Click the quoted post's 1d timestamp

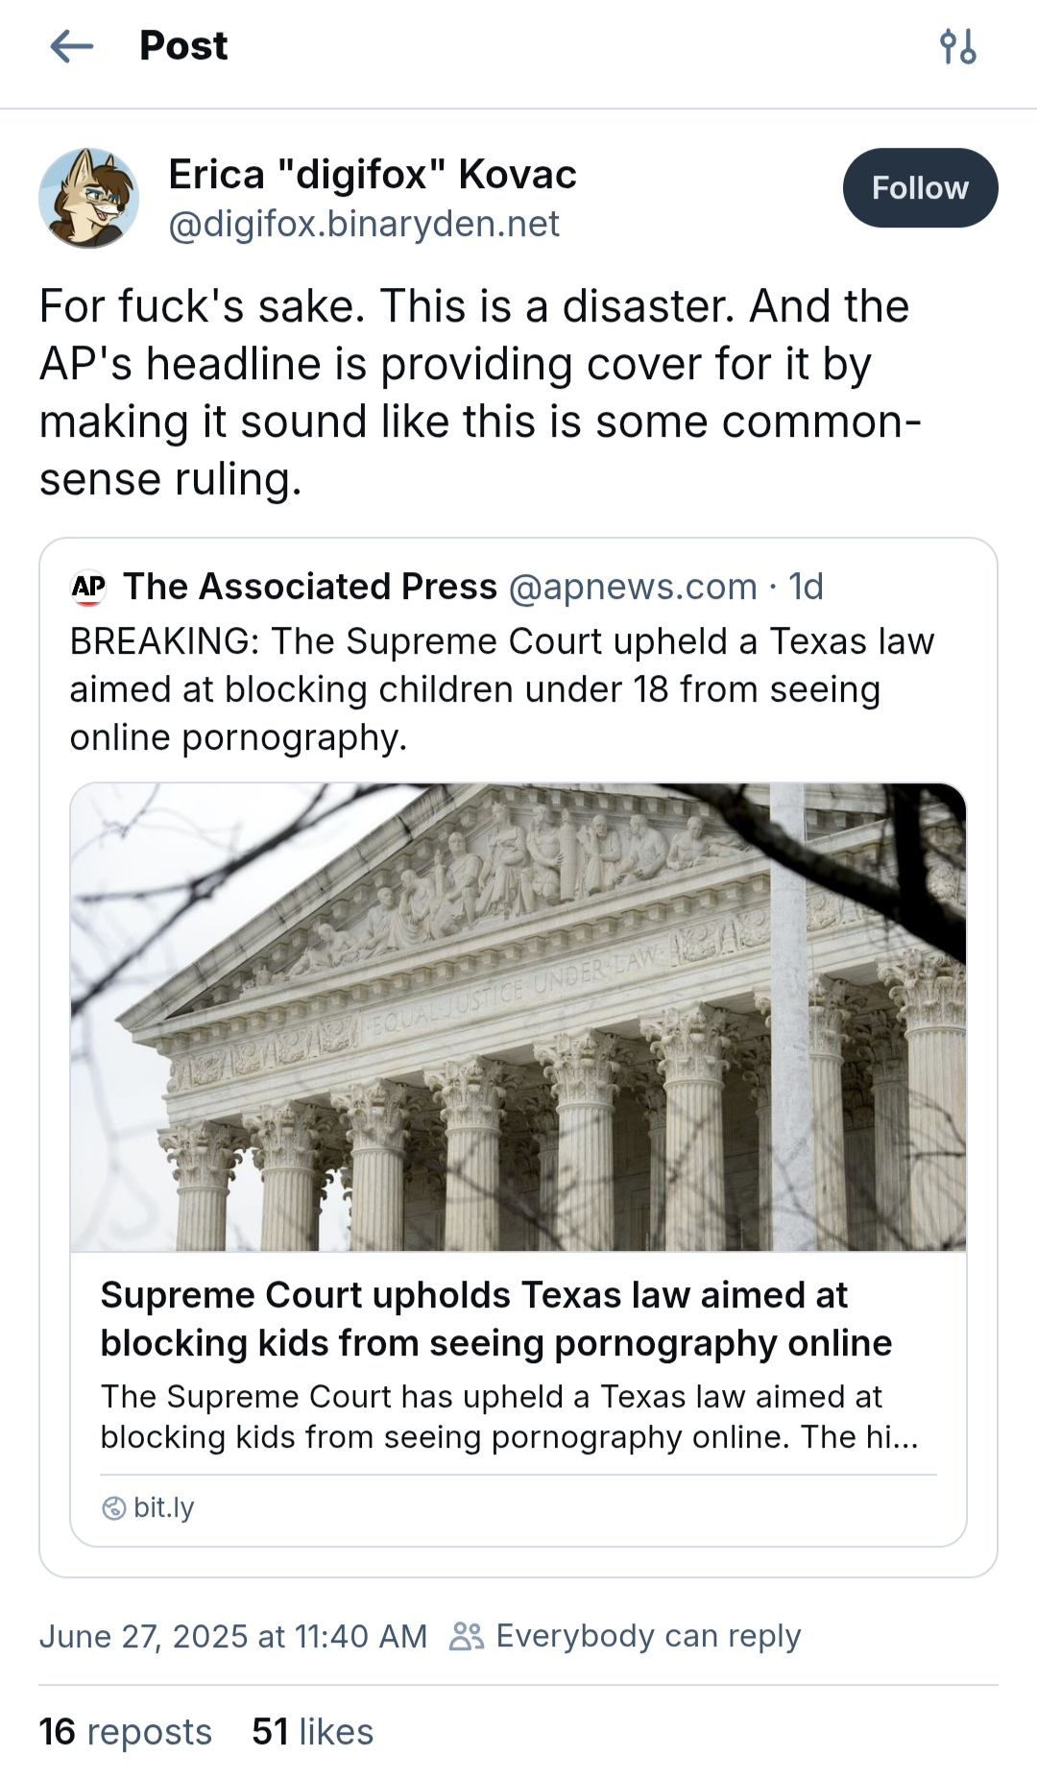coord(806,587)
